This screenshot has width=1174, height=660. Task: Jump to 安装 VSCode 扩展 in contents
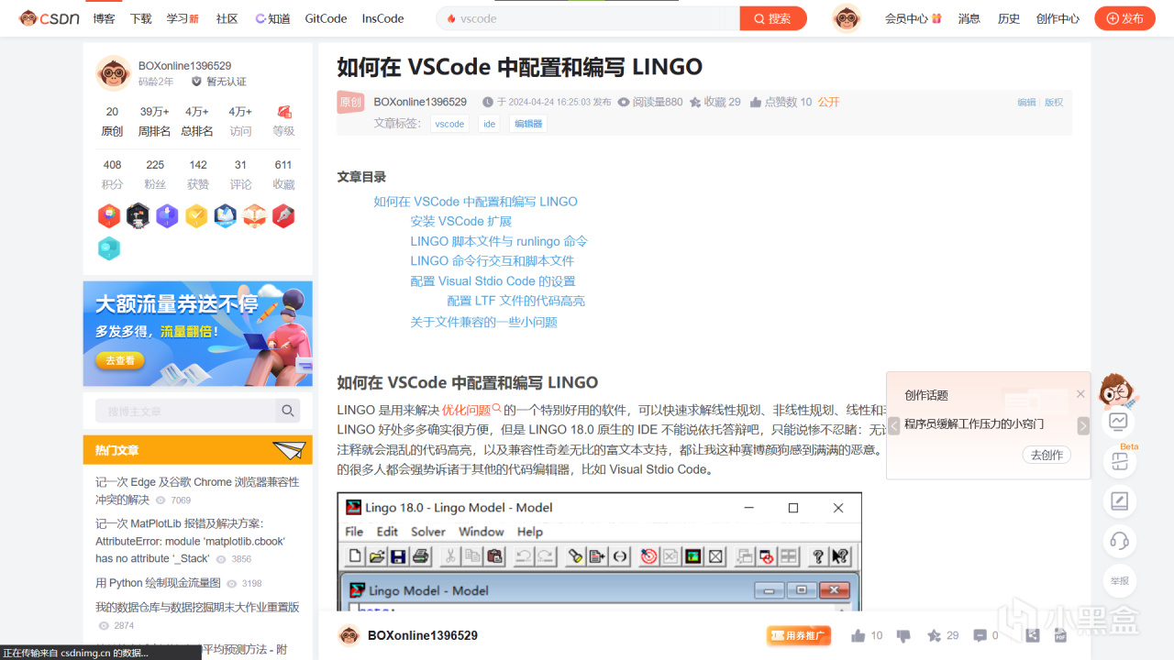click(x=460, y=221)
